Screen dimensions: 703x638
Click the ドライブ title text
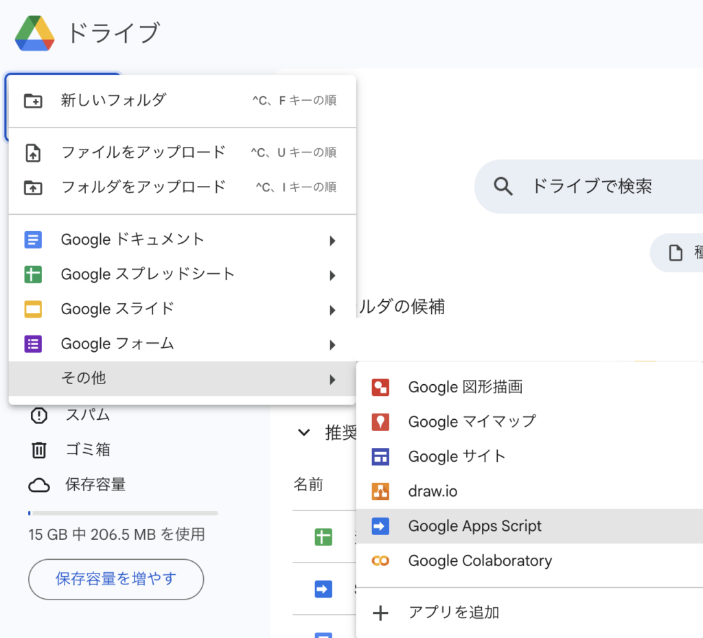114,33
